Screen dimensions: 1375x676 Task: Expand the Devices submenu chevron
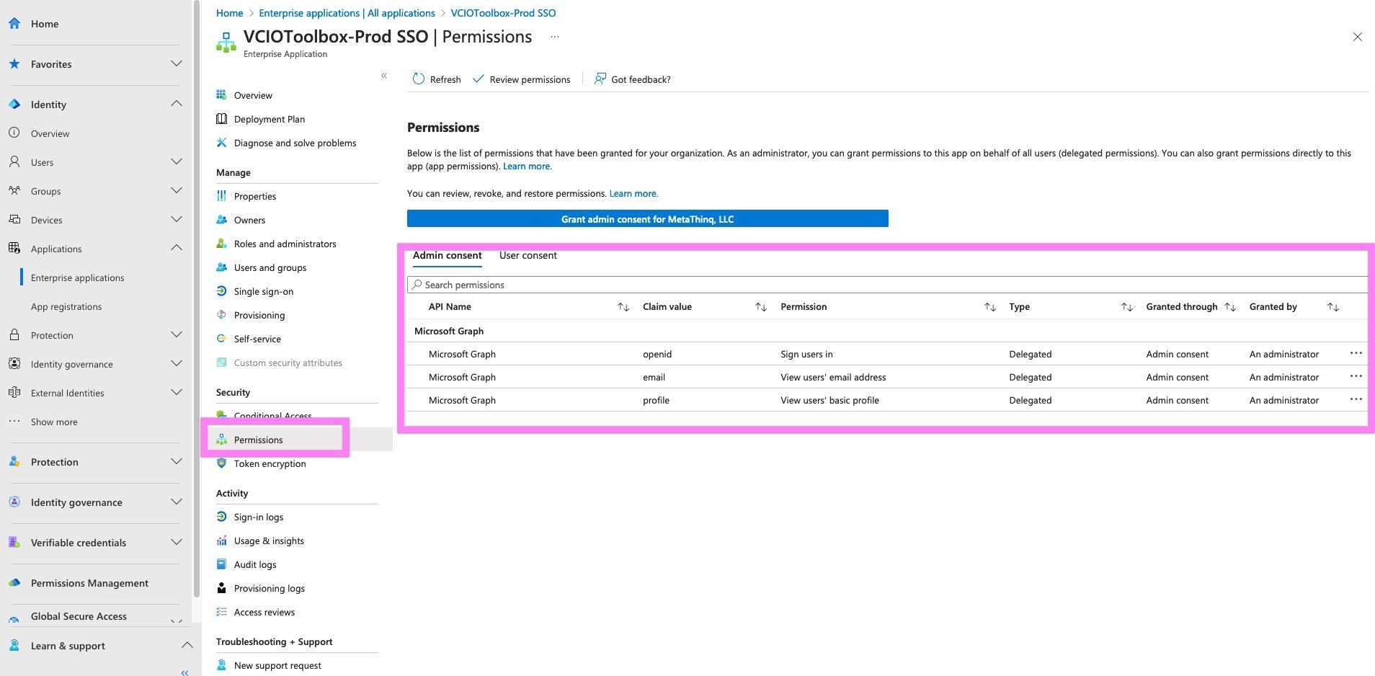click(177, 219)
